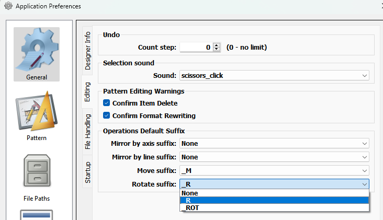Expand the Move suffix dropdown
This screenshot has width=383, height=220.
274,170
